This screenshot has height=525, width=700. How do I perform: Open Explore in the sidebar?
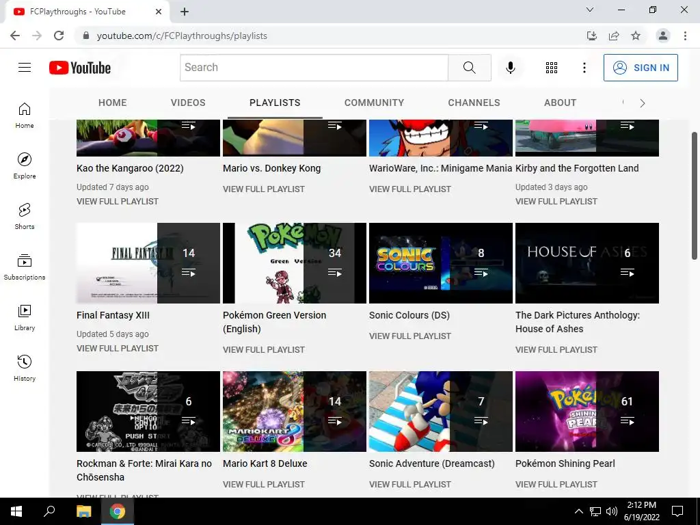tap(25, 166)
